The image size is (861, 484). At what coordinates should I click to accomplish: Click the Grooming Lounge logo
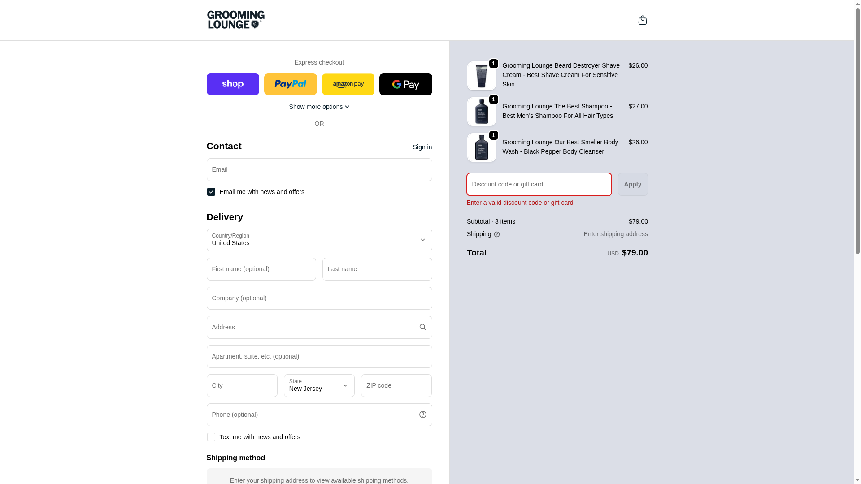236,20
